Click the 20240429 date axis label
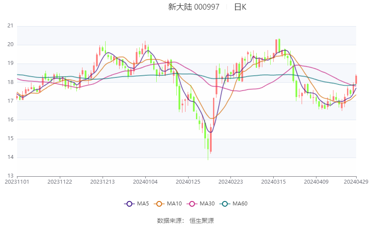371x225 pixels. click(x=356, y=182)
